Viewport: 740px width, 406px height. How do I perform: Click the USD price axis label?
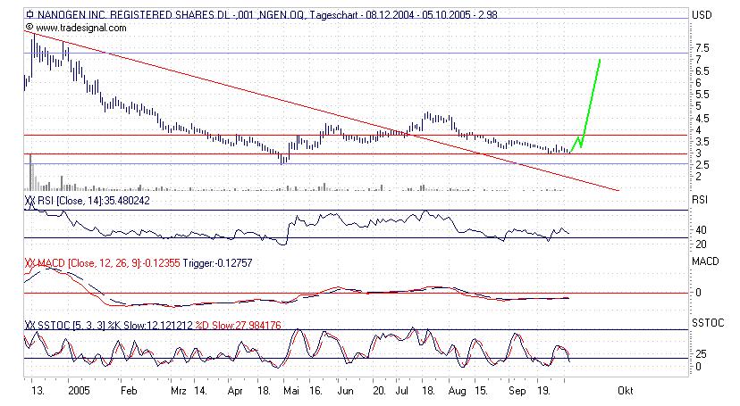[x=702, y=15]
